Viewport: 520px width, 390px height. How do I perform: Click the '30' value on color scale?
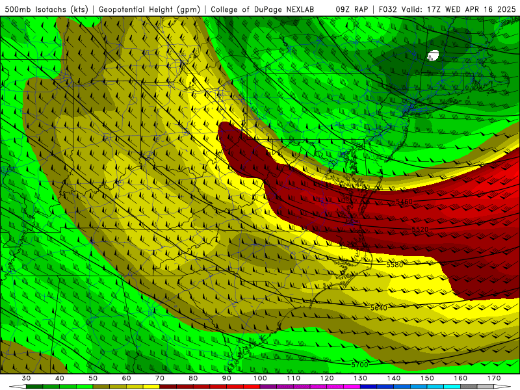click(26, 378)
